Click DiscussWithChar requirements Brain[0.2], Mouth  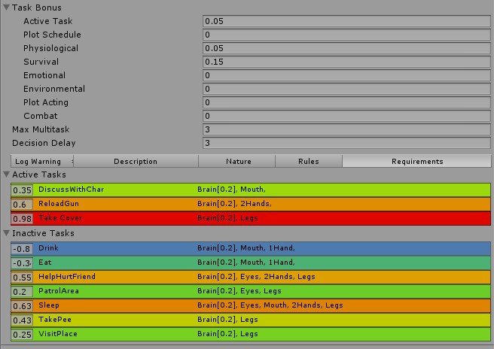[231, 189]
